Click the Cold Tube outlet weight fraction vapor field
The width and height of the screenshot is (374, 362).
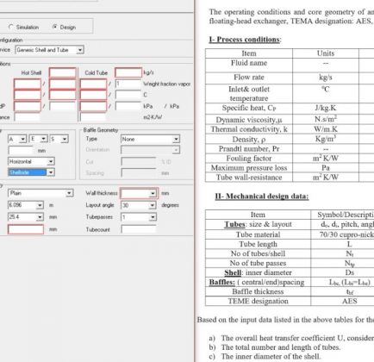coord(128,84)
